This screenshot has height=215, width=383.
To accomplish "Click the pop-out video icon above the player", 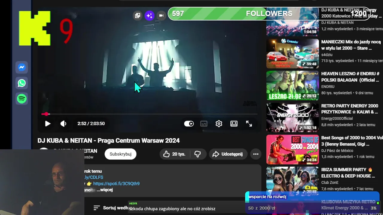I will coord(138,16).
